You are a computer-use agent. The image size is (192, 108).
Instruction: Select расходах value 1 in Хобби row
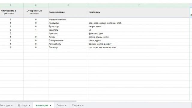[12, 37]
